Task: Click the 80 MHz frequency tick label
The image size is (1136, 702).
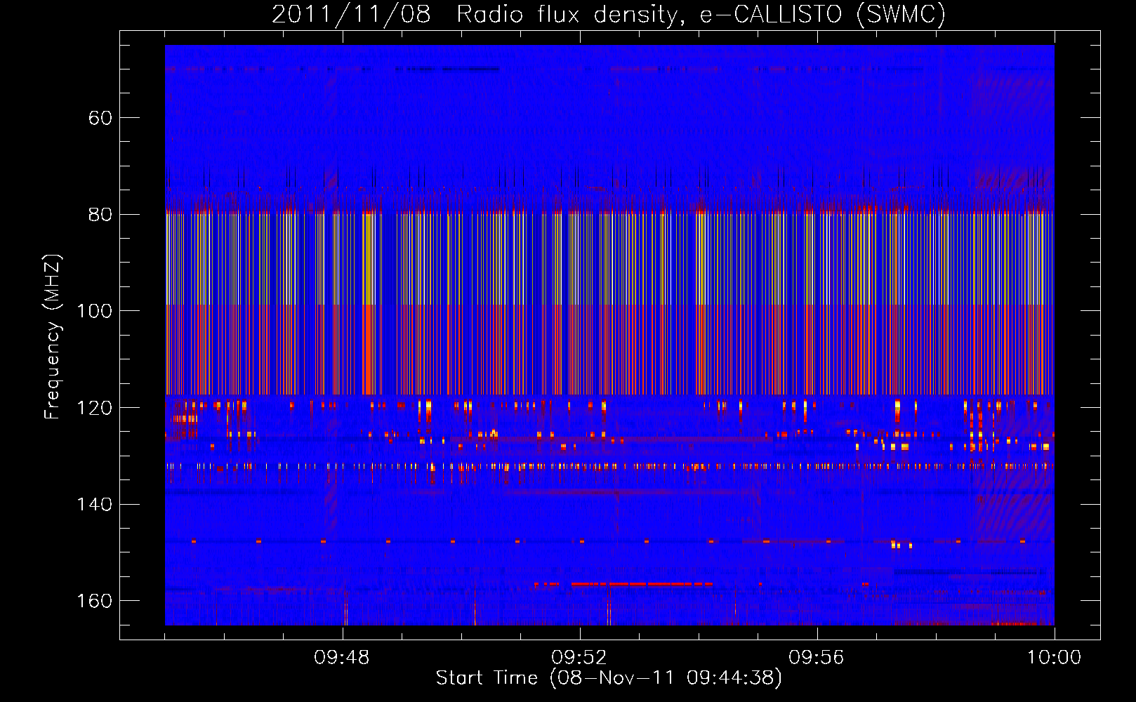Action: 100,214
